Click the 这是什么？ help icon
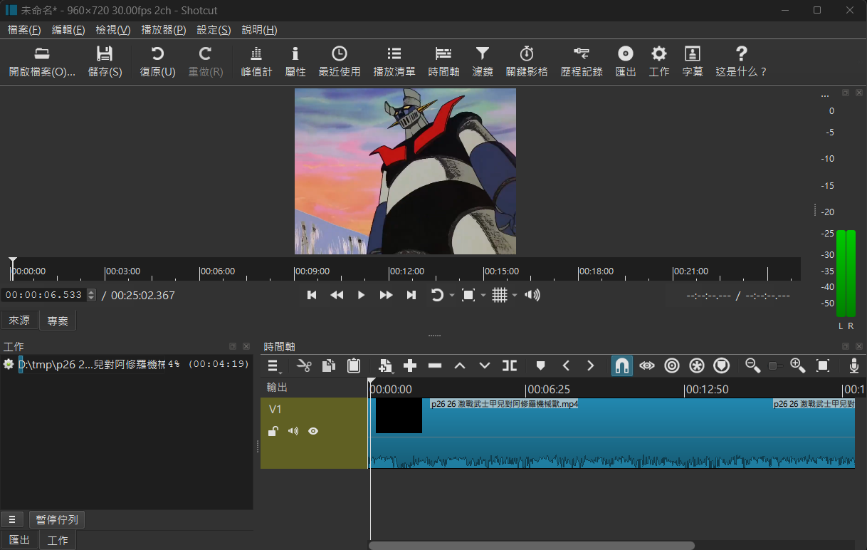The width and height of the screenshot is (867, 550). (x=741, y=62)
